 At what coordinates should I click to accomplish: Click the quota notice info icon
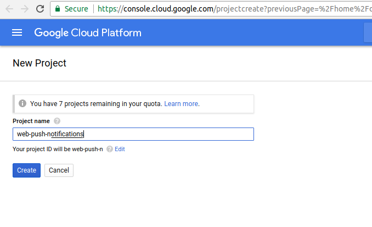click(22, 103)
